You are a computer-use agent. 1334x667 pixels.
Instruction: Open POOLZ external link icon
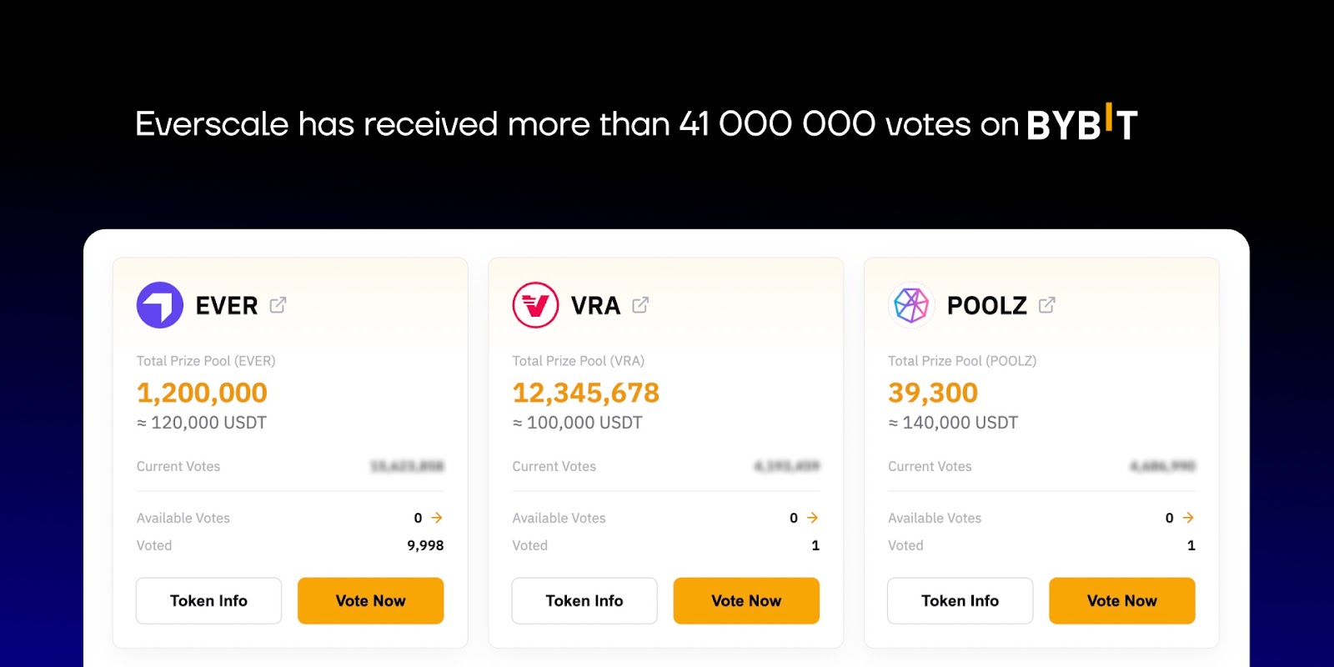(1047, 305)
